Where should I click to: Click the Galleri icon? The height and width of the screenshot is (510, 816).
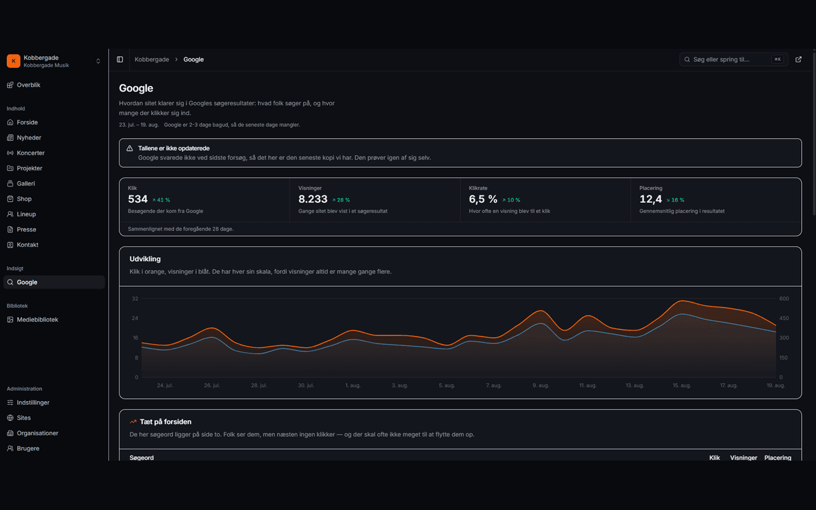pos(10,184)
